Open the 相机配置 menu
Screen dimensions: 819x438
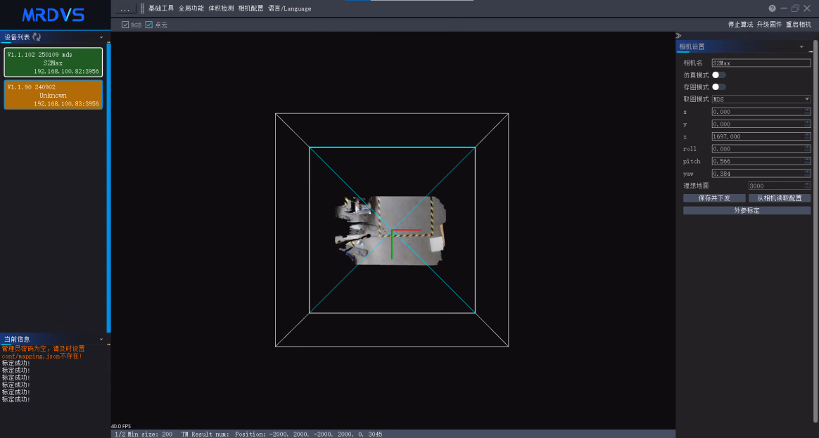click(250, 8)
